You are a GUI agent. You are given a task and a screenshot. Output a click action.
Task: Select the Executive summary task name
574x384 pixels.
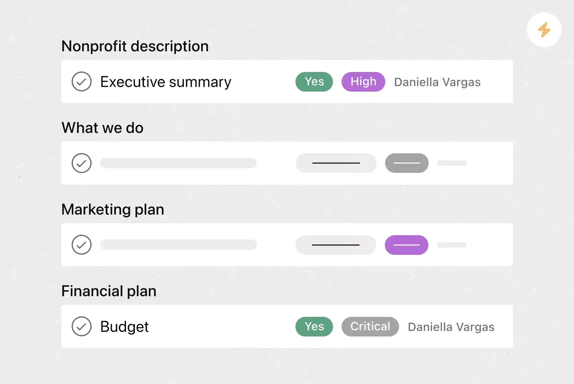click(x=166, y=82)
